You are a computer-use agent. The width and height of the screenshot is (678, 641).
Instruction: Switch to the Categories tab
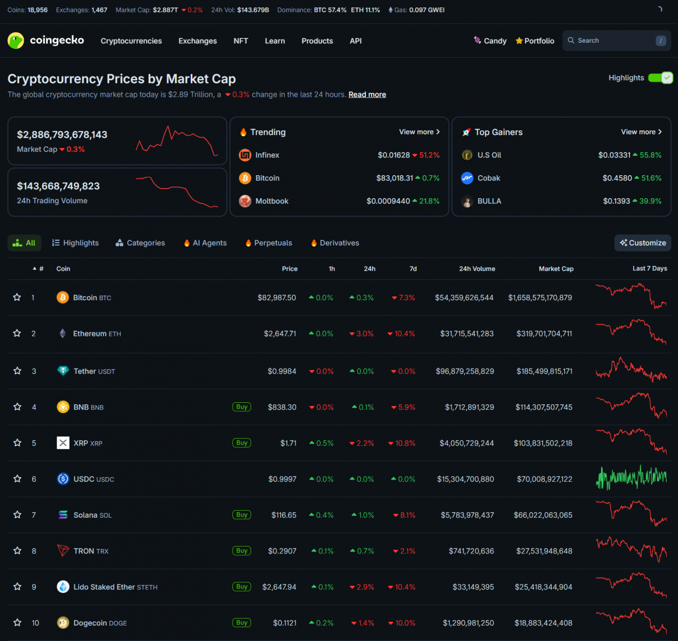[x=140, y=243]
